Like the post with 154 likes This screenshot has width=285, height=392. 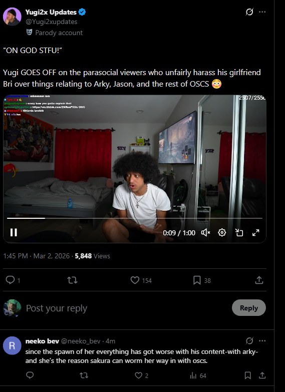click(141, 280)
